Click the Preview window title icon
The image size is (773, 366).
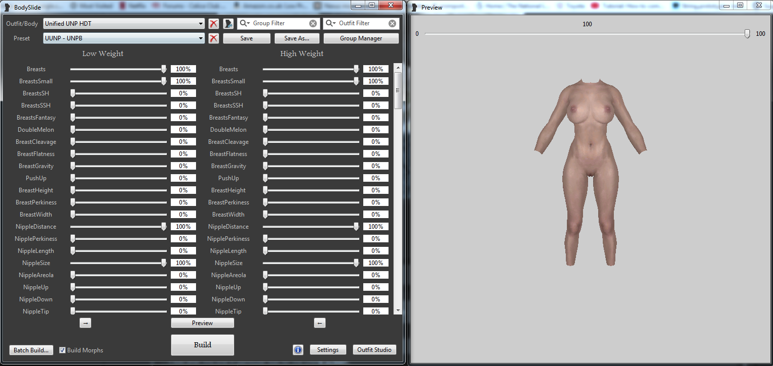414,7
